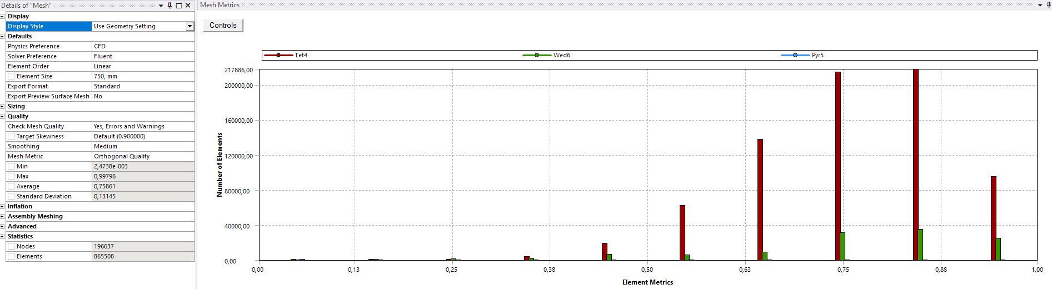The height and width of the screenshot is (289, 1052).
Task: Pin the Details of "Mesh" panel
Action: pos(170,6)
